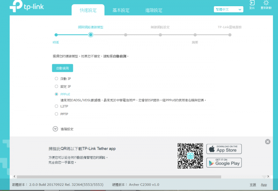Click the horizontal scrollbar thumb
This screenshot has height=191, width=278.
coord(119,177)
